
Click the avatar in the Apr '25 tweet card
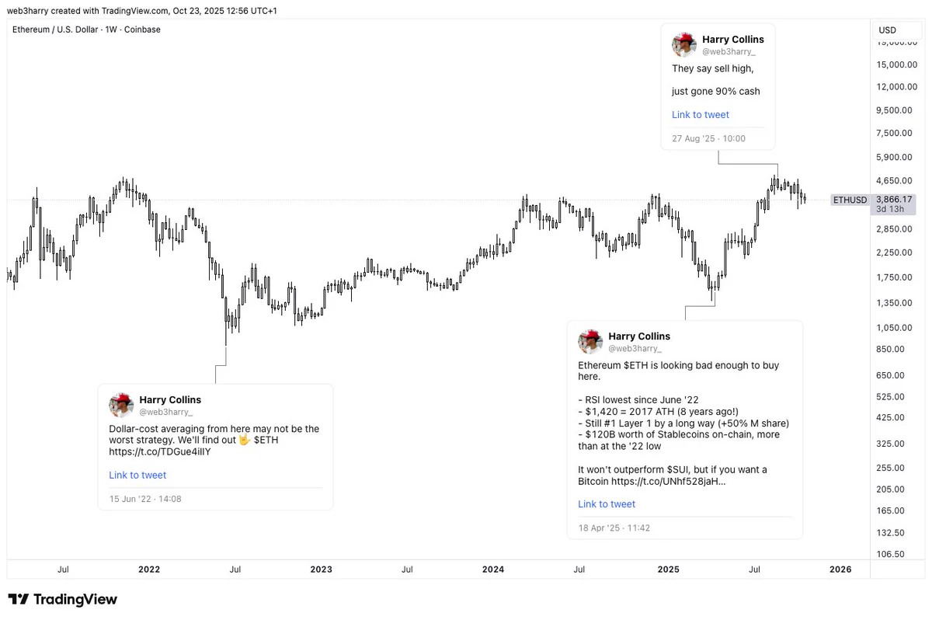click(590, 341)
